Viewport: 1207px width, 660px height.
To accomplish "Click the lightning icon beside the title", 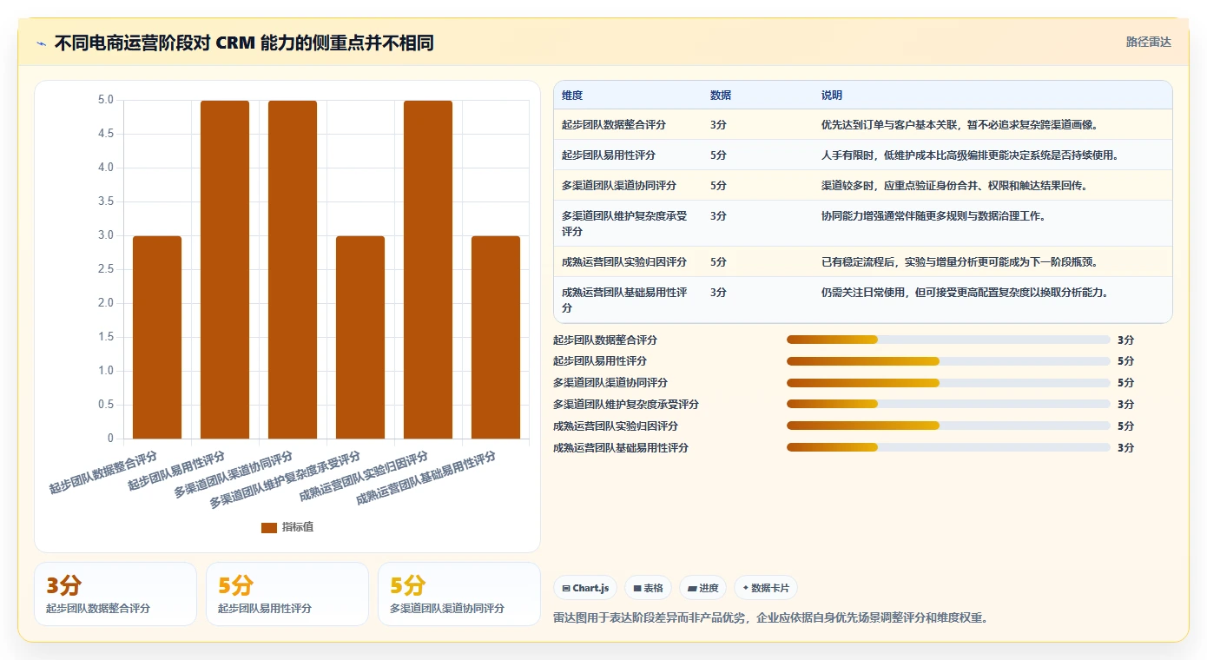I will tap(41, 43).
